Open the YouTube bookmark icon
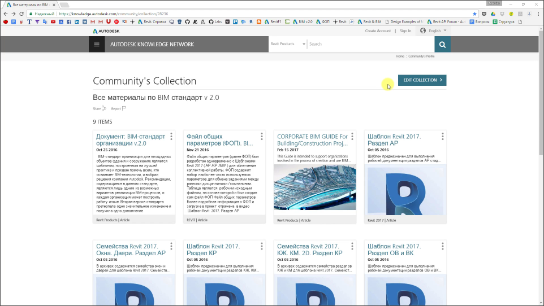Screen dimensions: 544x306 click(x=53, y=22)
